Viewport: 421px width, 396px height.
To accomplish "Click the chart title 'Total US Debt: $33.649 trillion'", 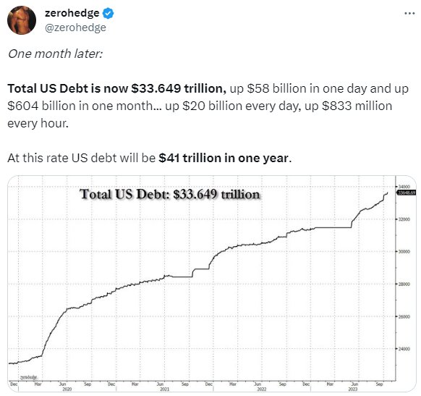I will coord(170,194).
